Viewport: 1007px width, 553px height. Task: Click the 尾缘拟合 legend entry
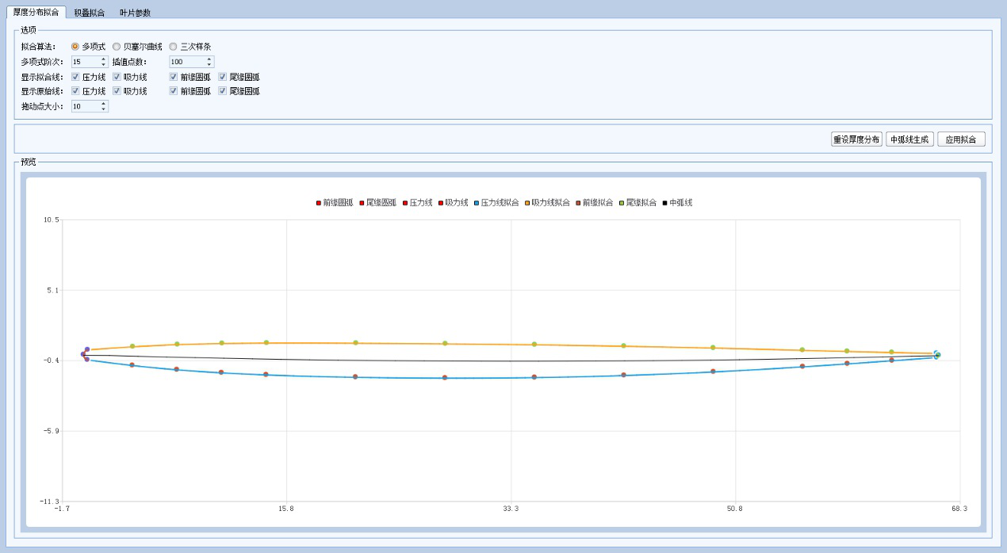(638, 203)
